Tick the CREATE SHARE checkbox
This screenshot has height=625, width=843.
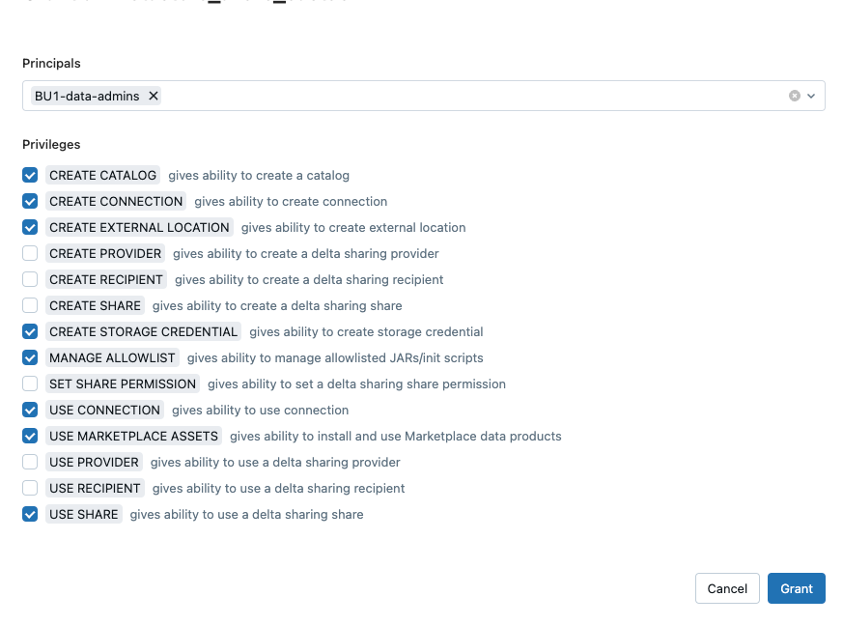click(x=30, y=305)
